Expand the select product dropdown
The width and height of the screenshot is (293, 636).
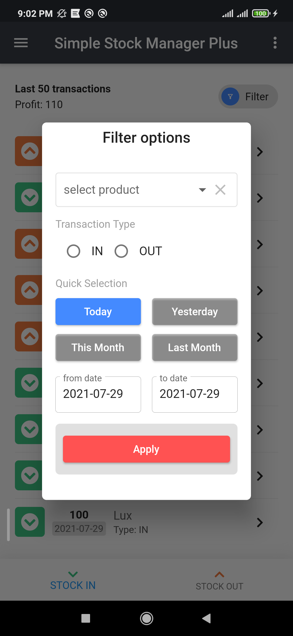202,190
